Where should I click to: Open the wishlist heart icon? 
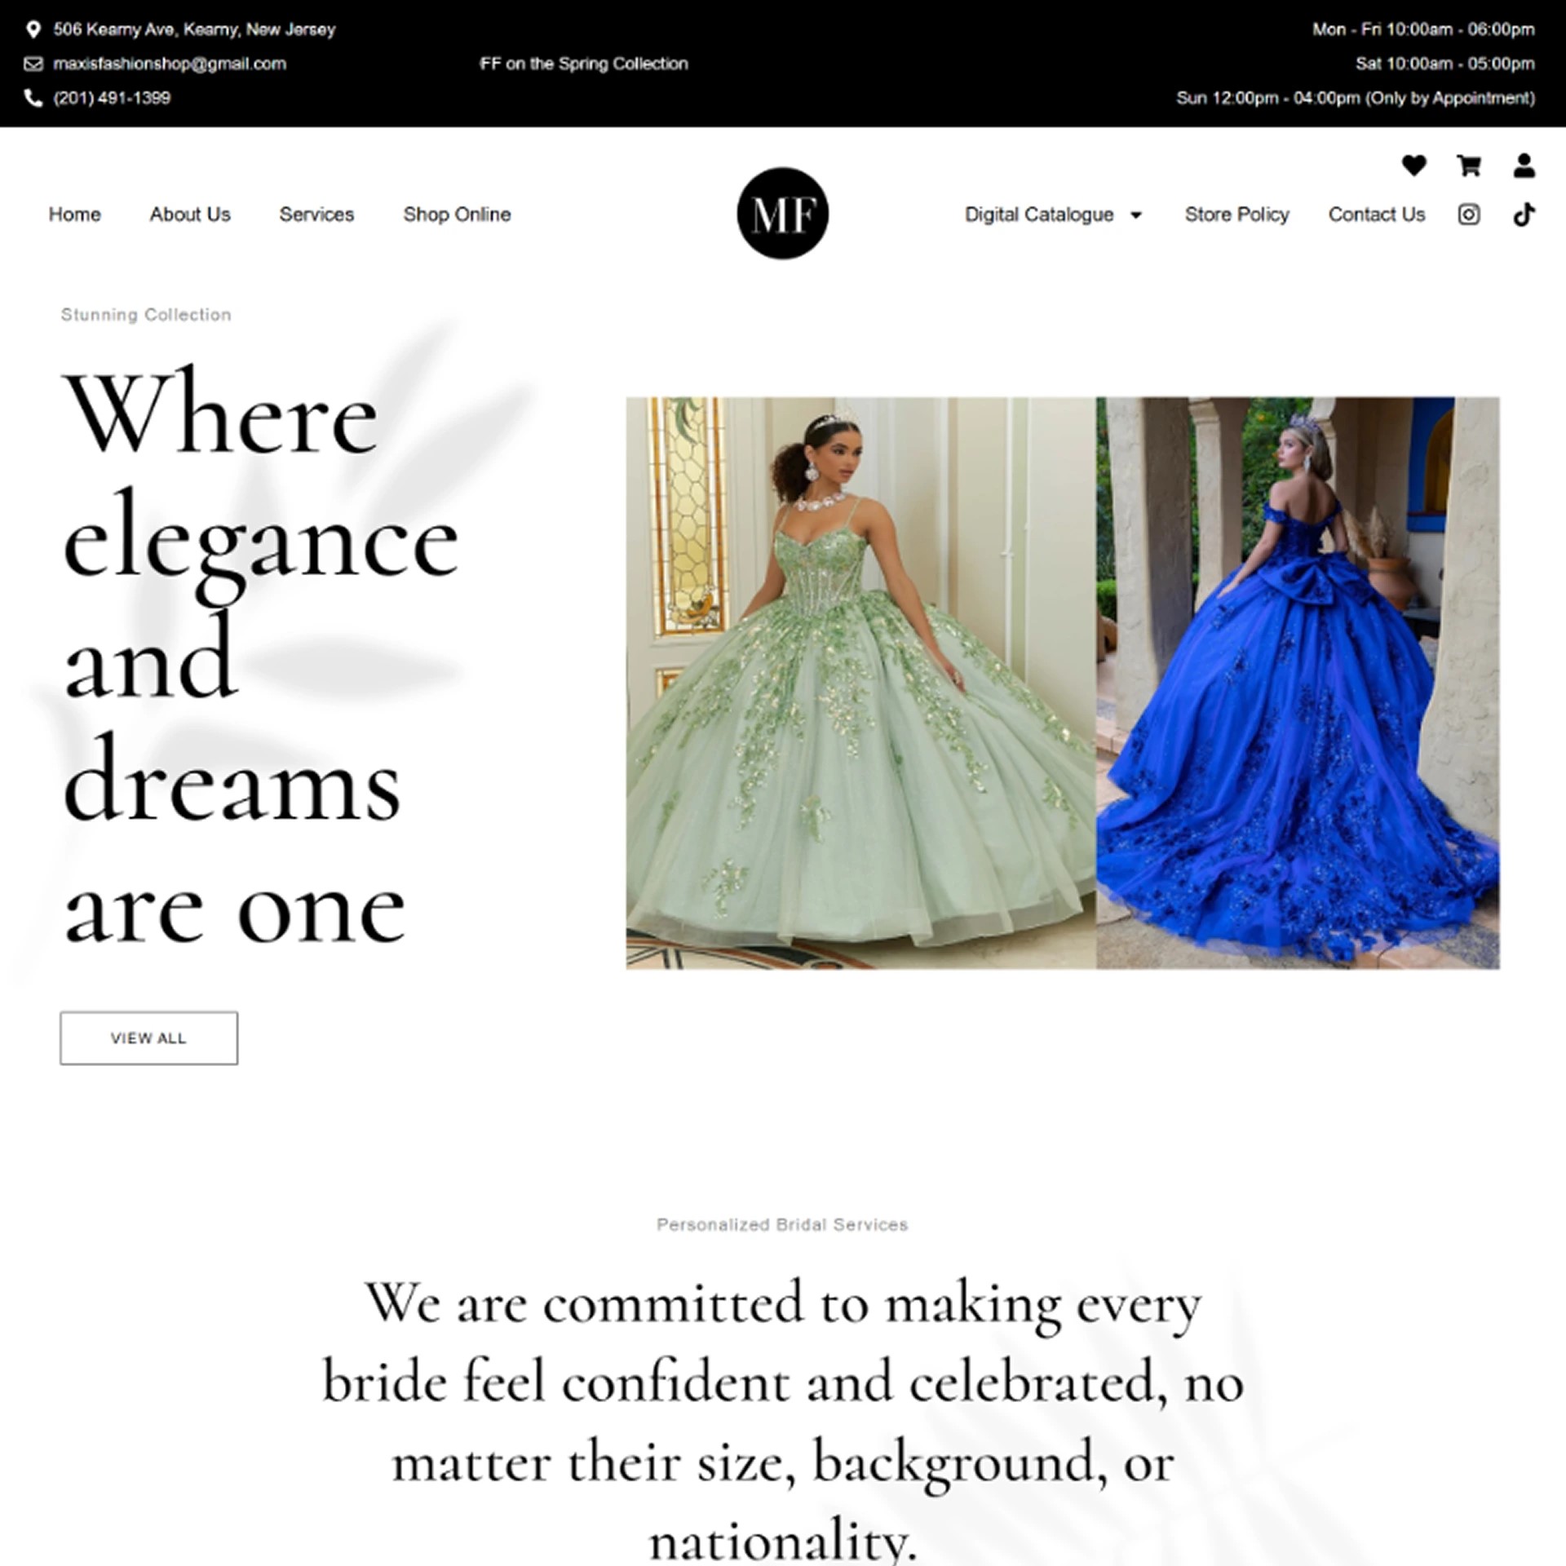pos(1413,166)
